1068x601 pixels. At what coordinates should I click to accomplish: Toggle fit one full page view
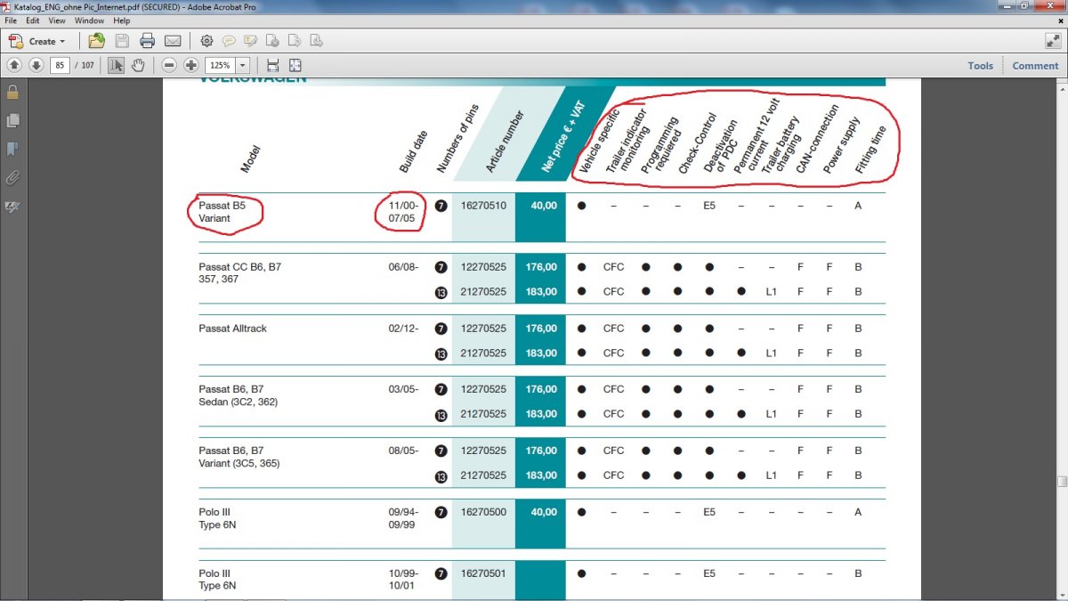[x=295, y=65]
